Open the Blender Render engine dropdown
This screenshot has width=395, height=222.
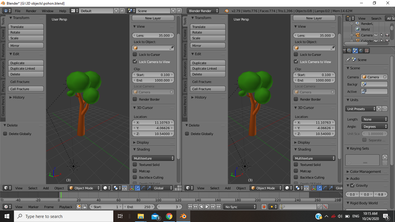point(203,11)
